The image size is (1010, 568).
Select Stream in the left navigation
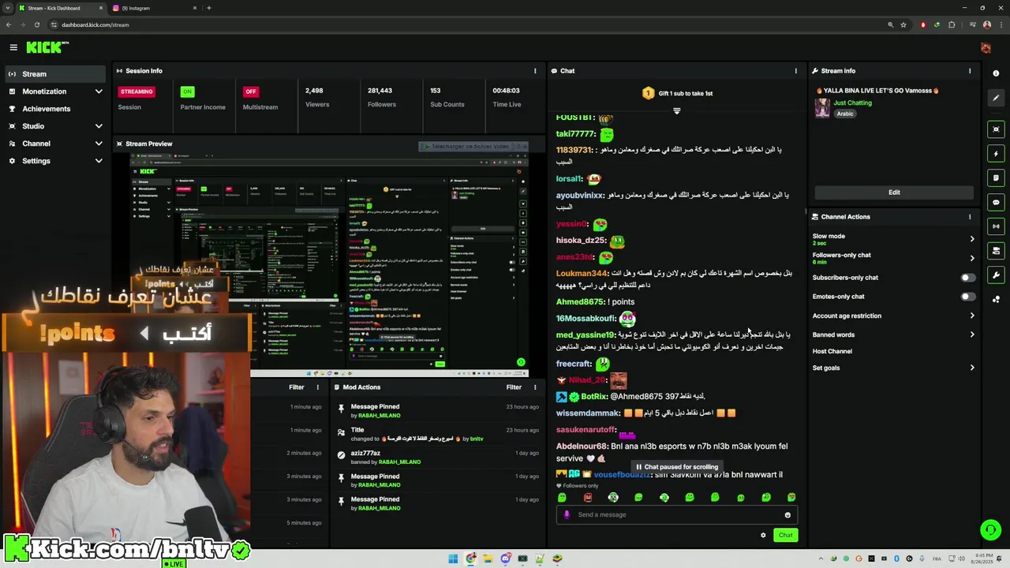tap(54, 74)
